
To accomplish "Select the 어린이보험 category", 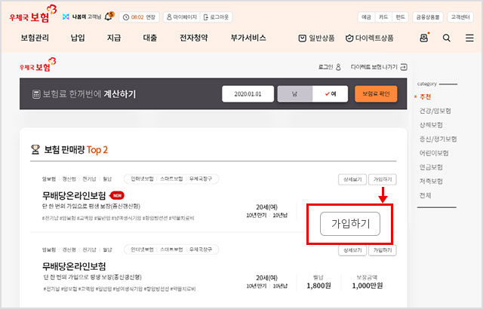I will (434, 153).
